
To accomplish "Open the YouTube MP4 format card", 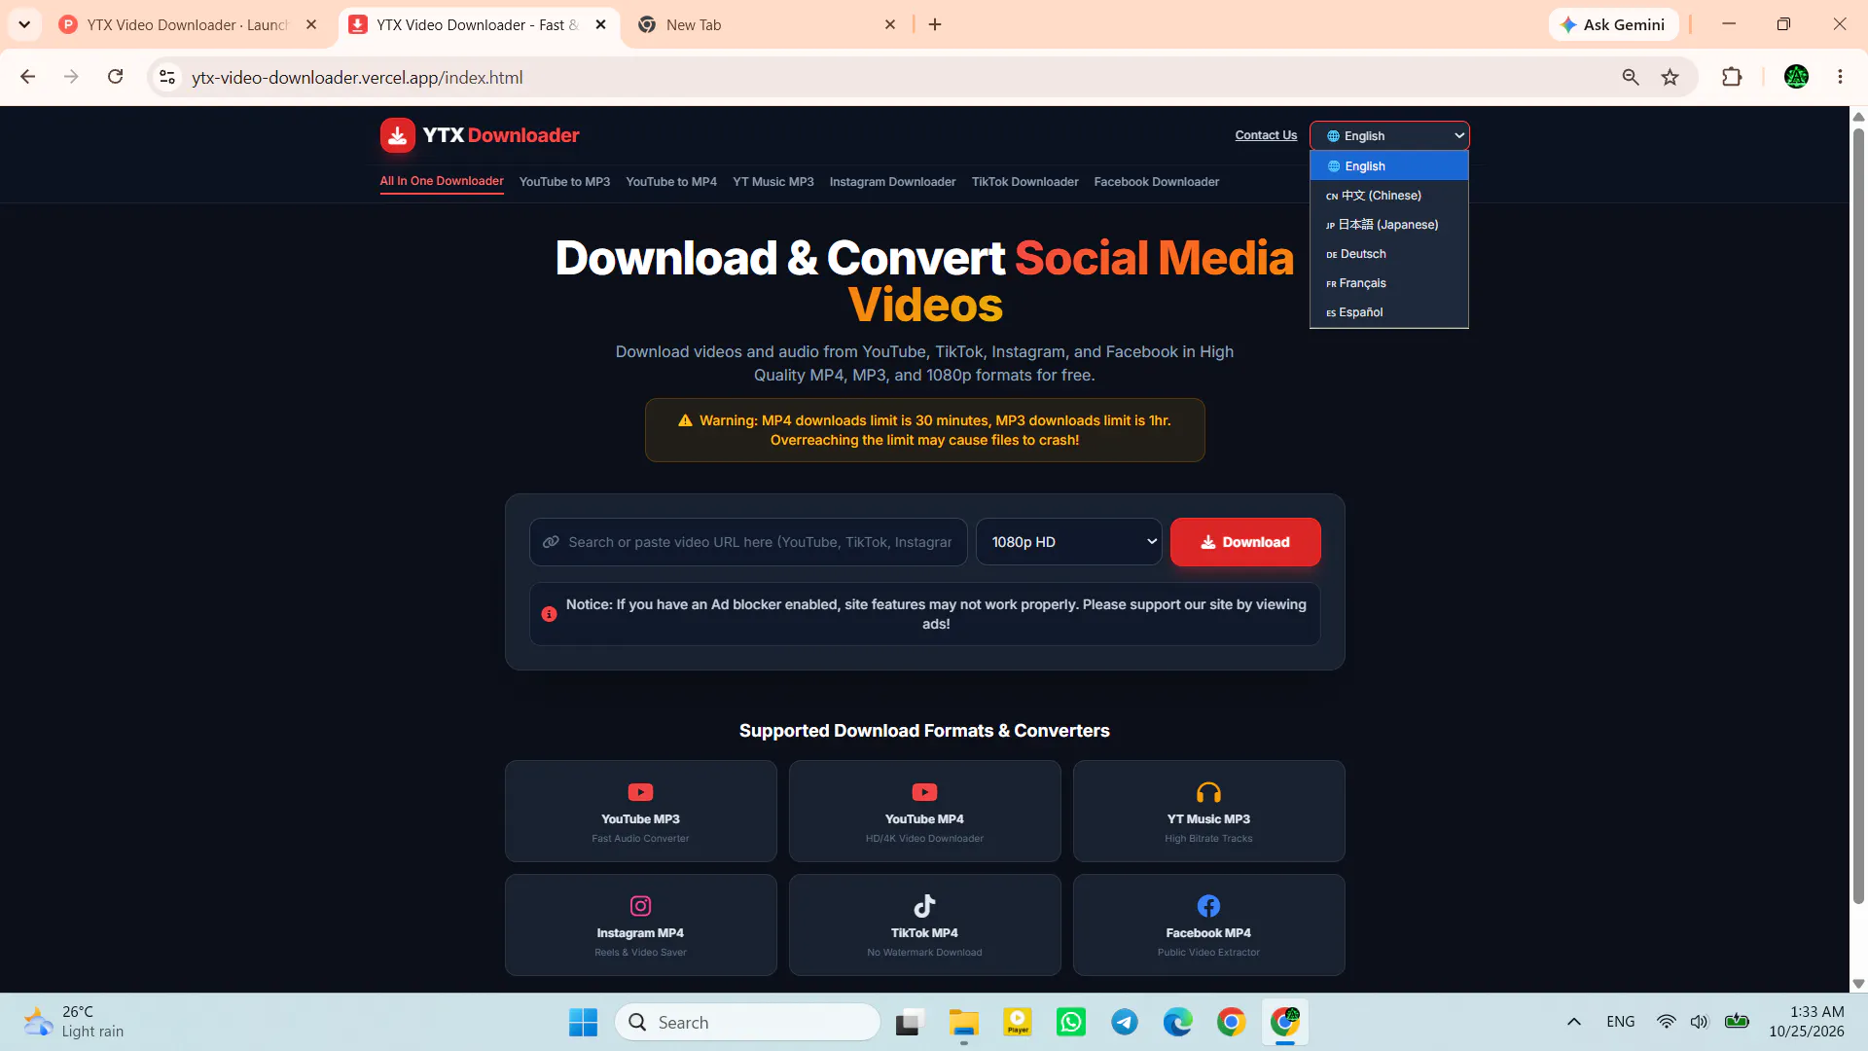I will point(924,811).
